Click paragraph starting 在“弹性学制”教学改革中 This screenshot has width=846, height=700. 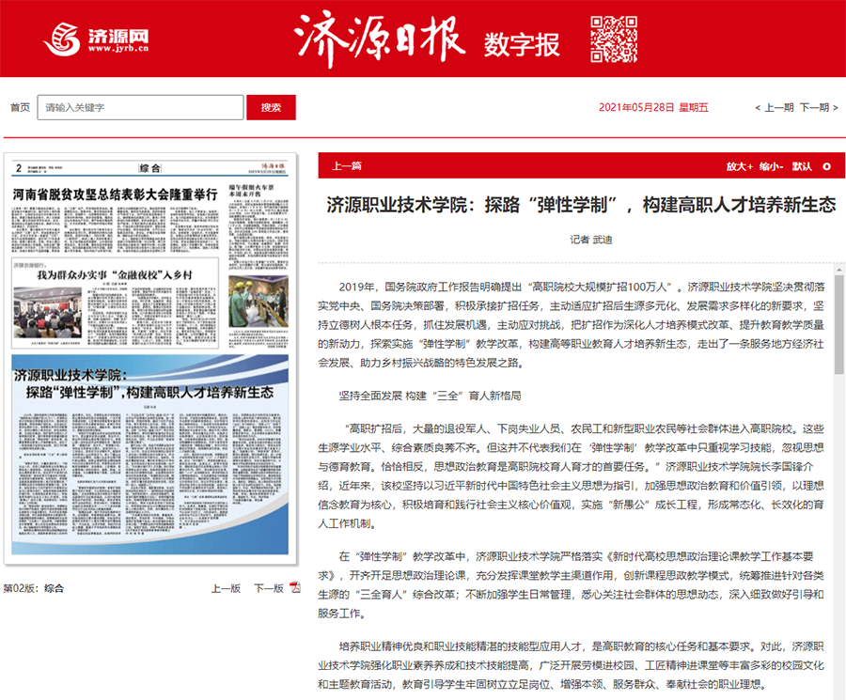pyautogui.click(x=571, y=585)
